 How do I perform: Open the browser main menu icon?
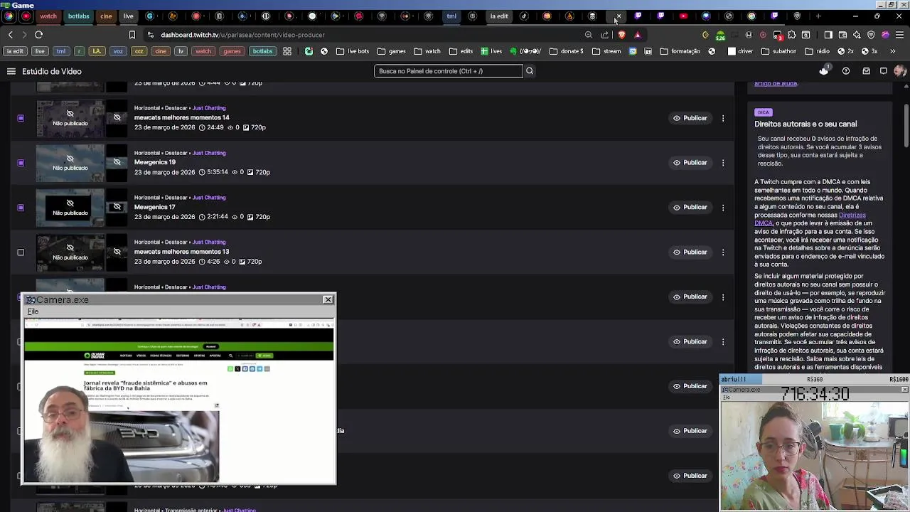coord(899,35)
